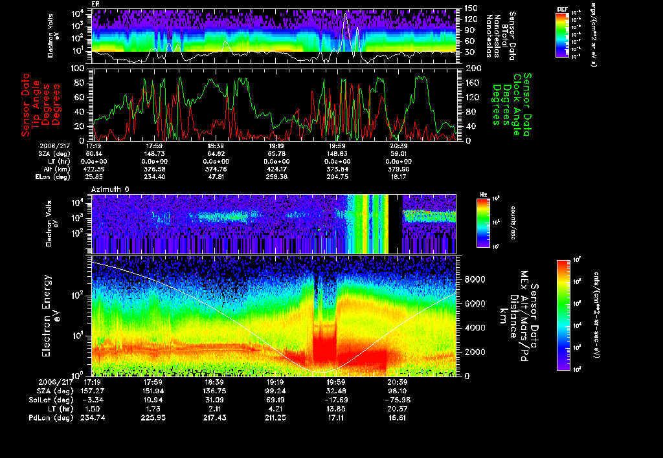The width and height of the screenshot is (663, 458).
Task: Click the "150" BTotal axis tick
Action: coord(471,8)
